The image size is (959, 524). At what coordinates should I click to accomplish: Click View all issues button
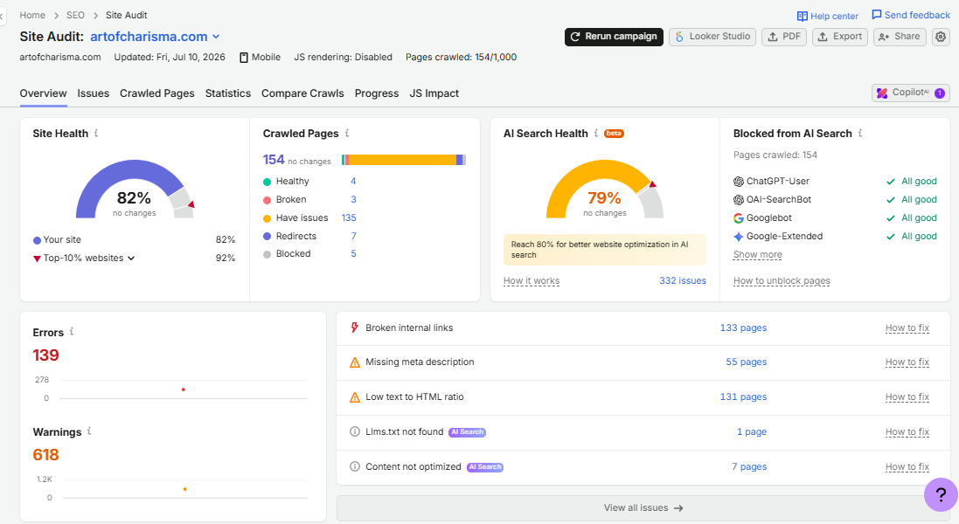643,508
